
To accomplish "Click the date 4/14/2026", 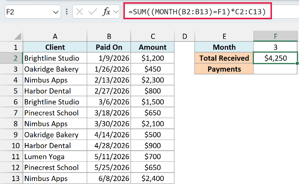I will click(x=109, y=135).
